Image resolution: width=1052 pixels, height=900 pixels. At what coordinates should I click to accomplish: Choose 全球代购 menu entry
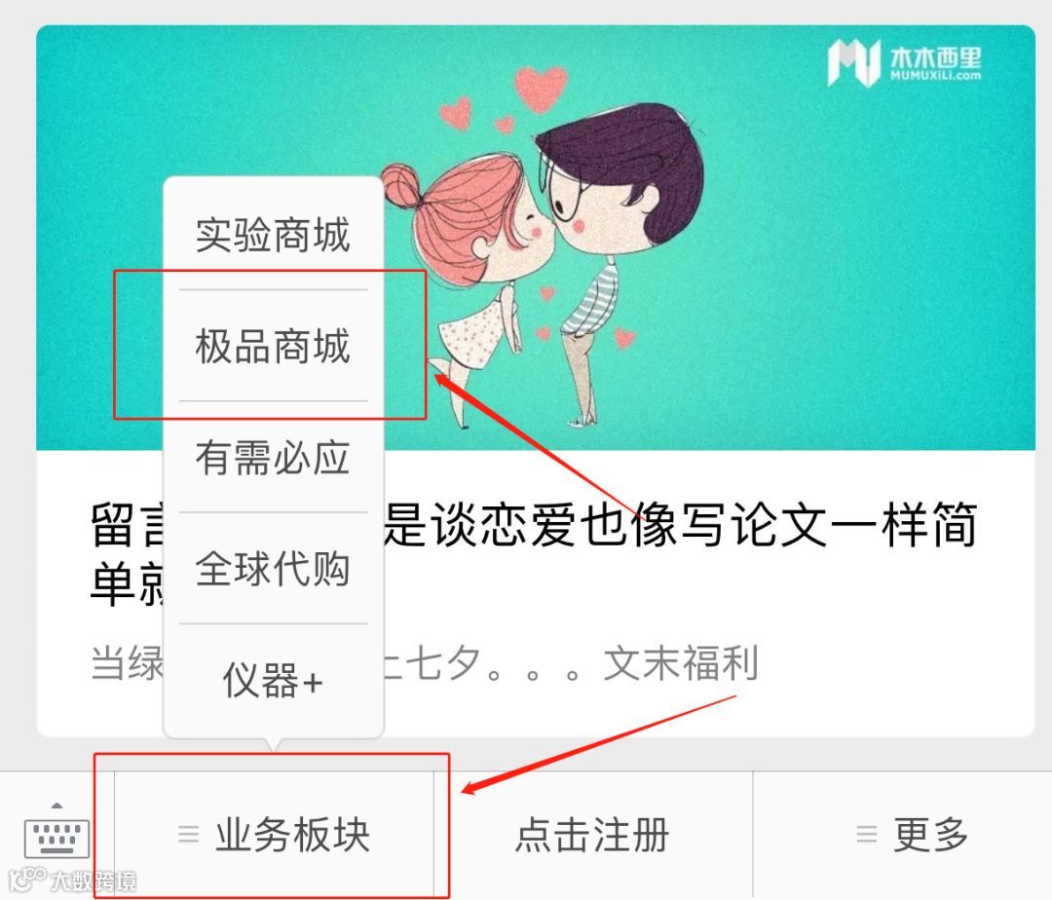pyautogui.click(x=273, y=569)
